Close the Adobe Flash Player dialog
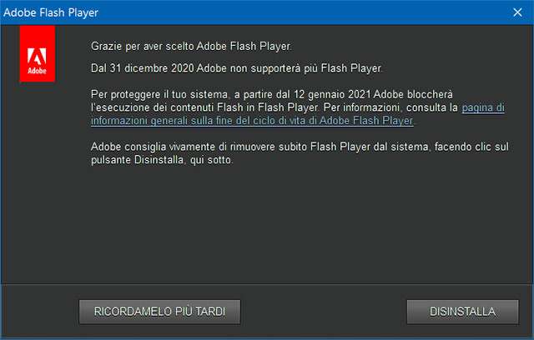Screen dimensions: 534x340 pos(517,12)
